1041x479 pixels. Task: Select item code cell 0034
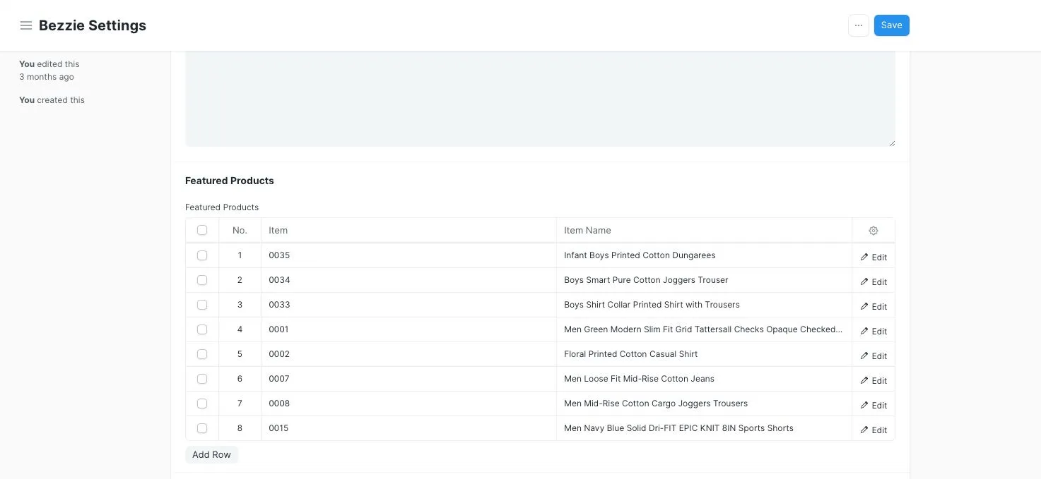408,280
